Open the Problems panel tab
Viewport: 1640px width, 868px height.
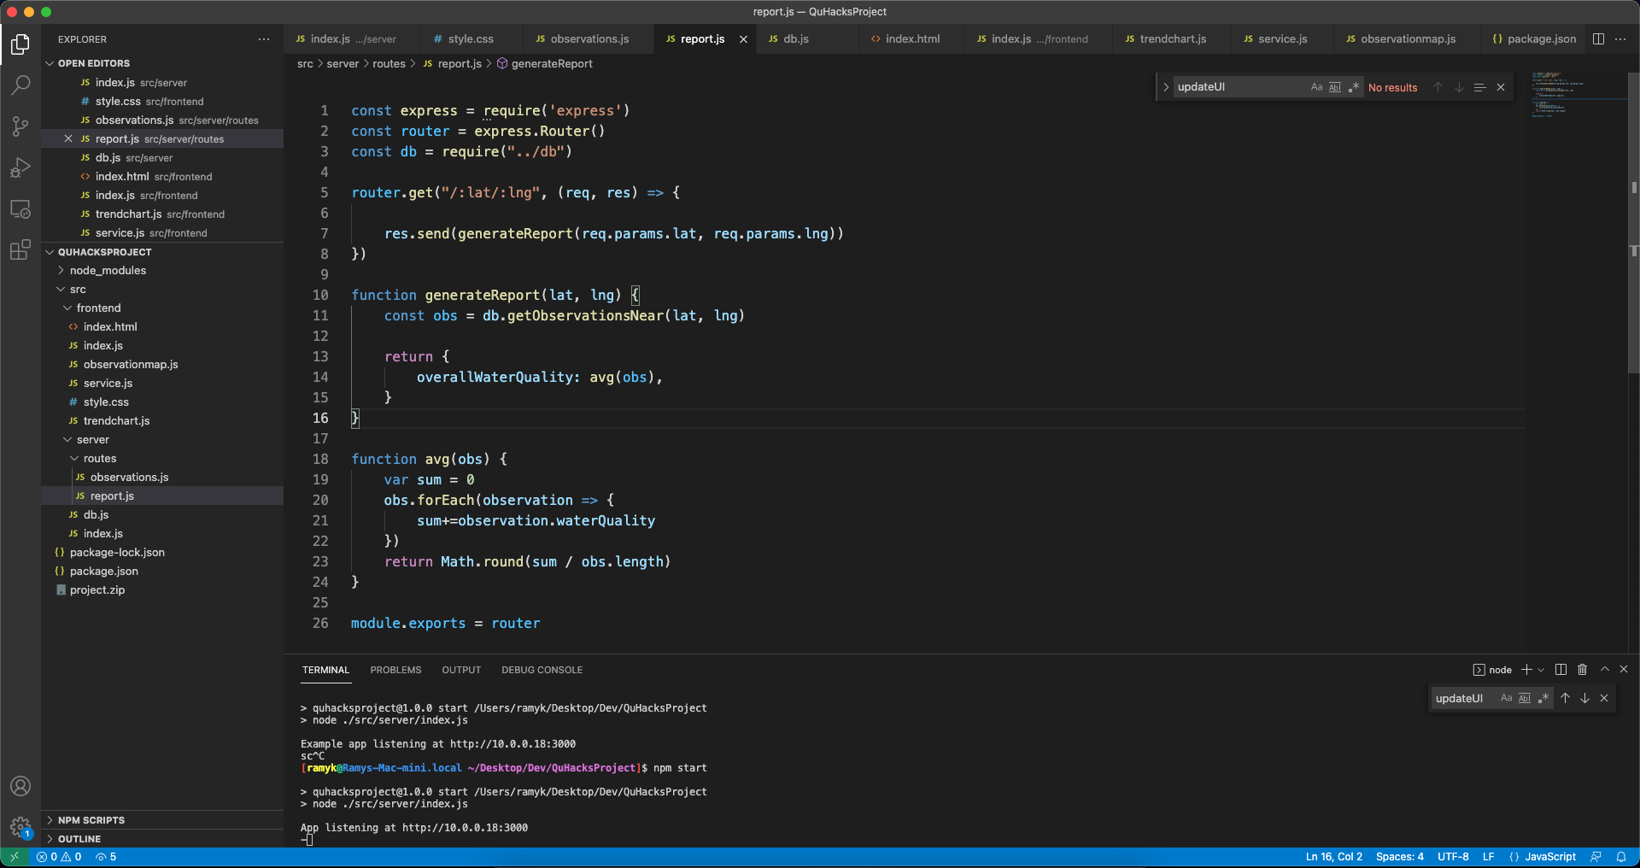point(395,671)
